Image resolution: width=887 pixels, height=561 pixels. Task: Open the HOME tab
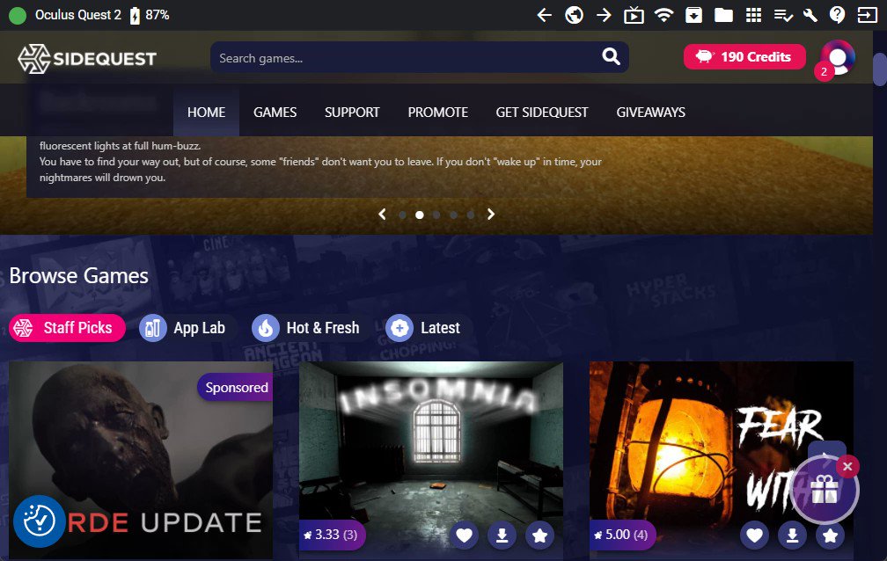point(207,112)
